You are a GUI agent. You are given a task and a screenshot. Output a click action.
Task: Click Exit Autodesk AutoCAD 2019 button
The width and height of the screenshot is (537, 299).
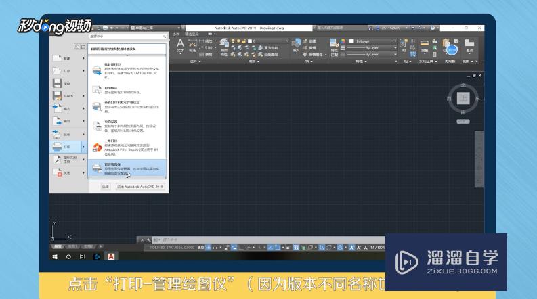140,187
